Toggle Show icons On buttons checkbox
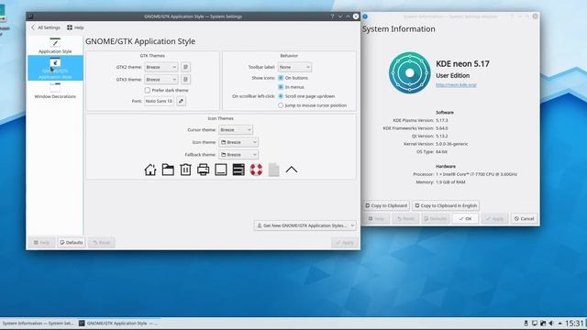The image size is (587, 330). pos(281,78)
